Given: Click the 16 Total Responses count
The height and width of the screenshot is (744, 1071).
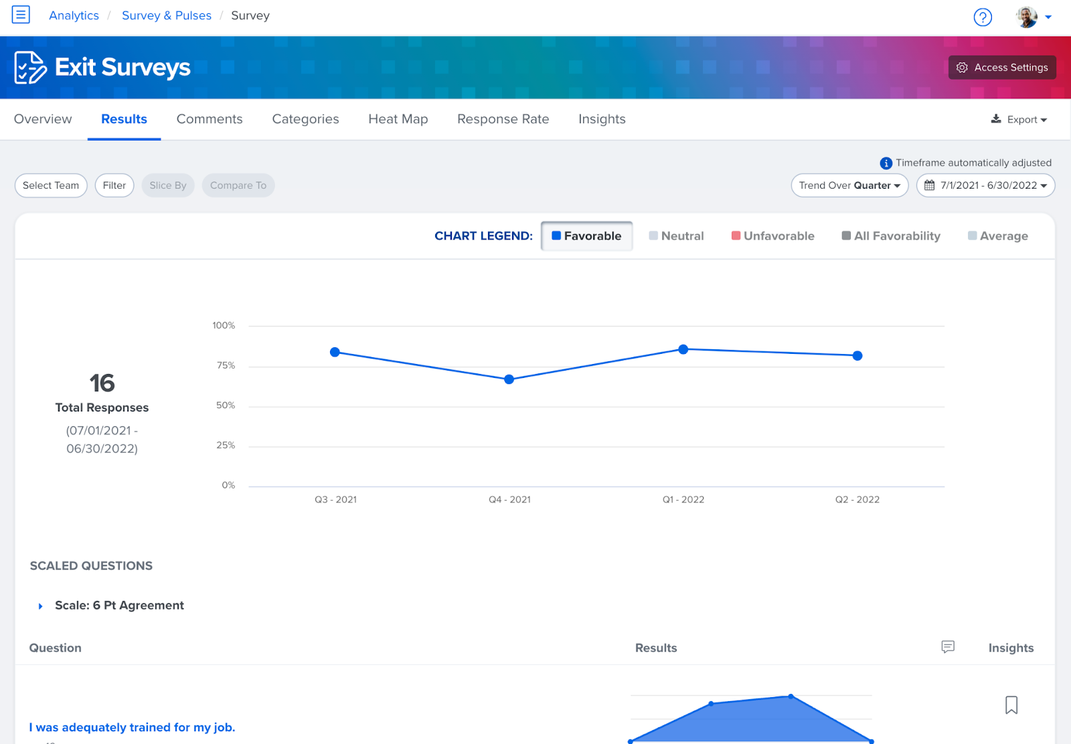Looking at the screenshot, I should 102,383.
